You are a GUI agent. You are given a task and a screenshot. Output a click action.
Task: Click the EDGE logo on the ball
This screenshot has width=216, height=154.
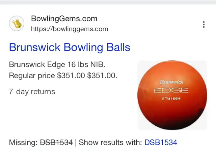click(171, 90)
